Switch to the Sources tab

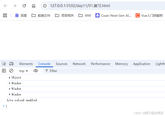(62, 64)
